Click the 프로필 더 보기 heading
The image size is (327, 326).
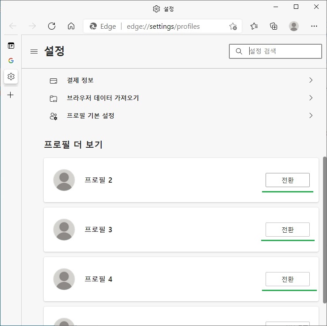click(73, 145)
